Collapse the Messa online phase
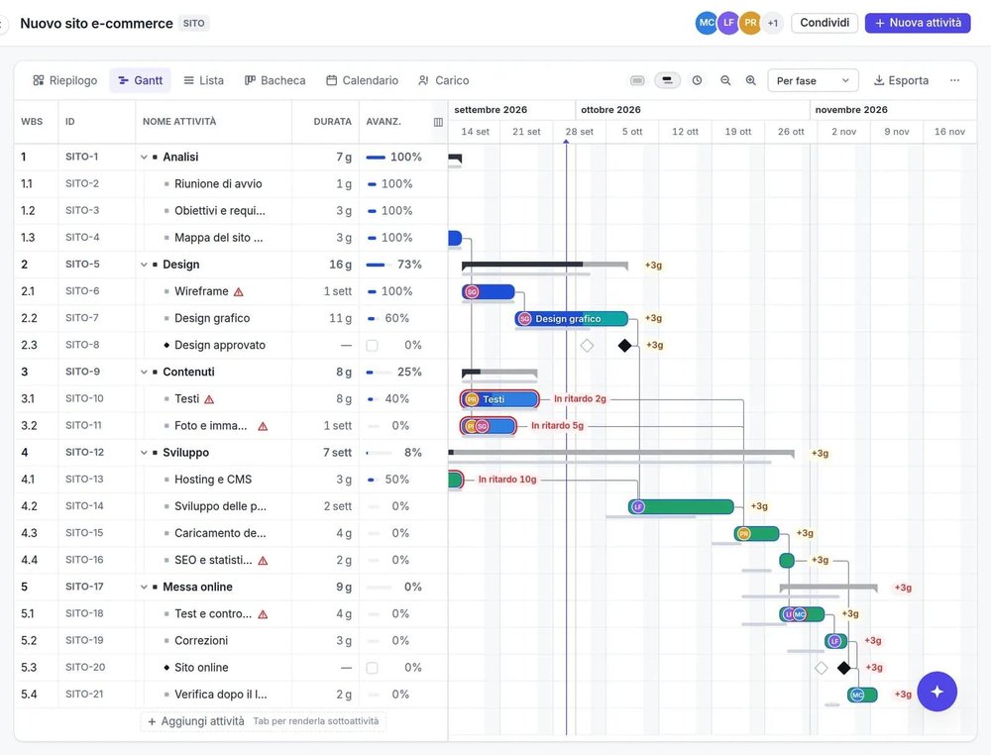This screenshot has width=991, height=755. coord(144,587)
